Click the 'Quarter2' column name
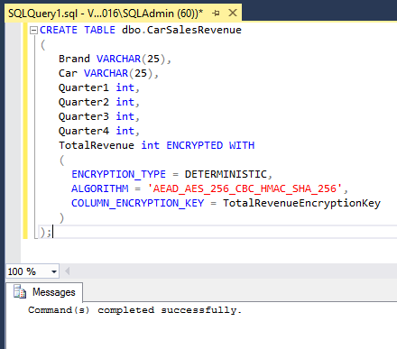Screen dimensions: 397x349 pos(84,102)
